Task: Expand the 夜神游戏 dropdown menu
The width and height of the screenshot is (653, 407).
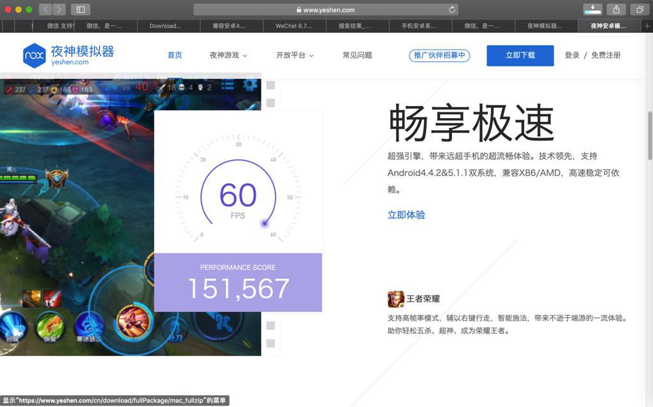Action: pos(228,55)
